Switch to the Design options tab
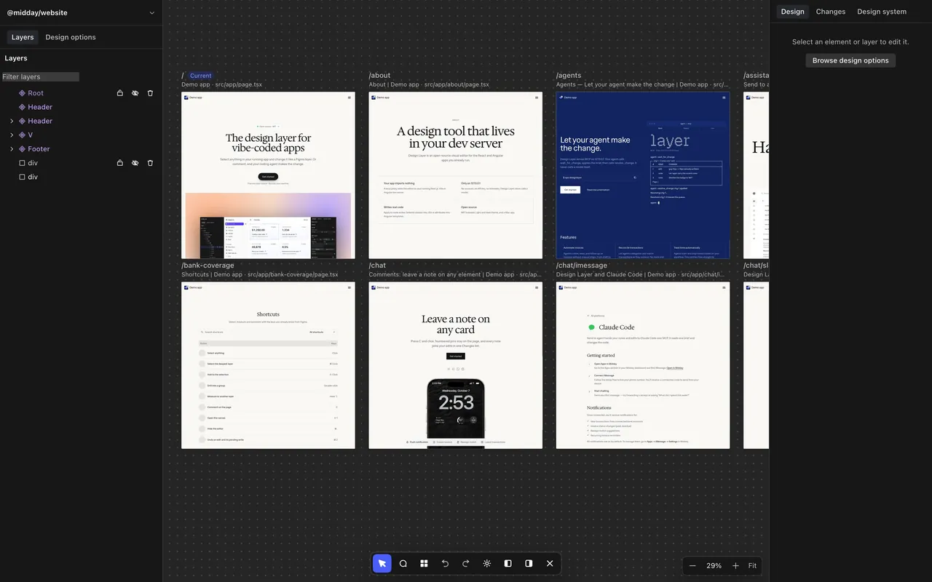The height and width of the screenshot is (582, 932). click(71, 37)
